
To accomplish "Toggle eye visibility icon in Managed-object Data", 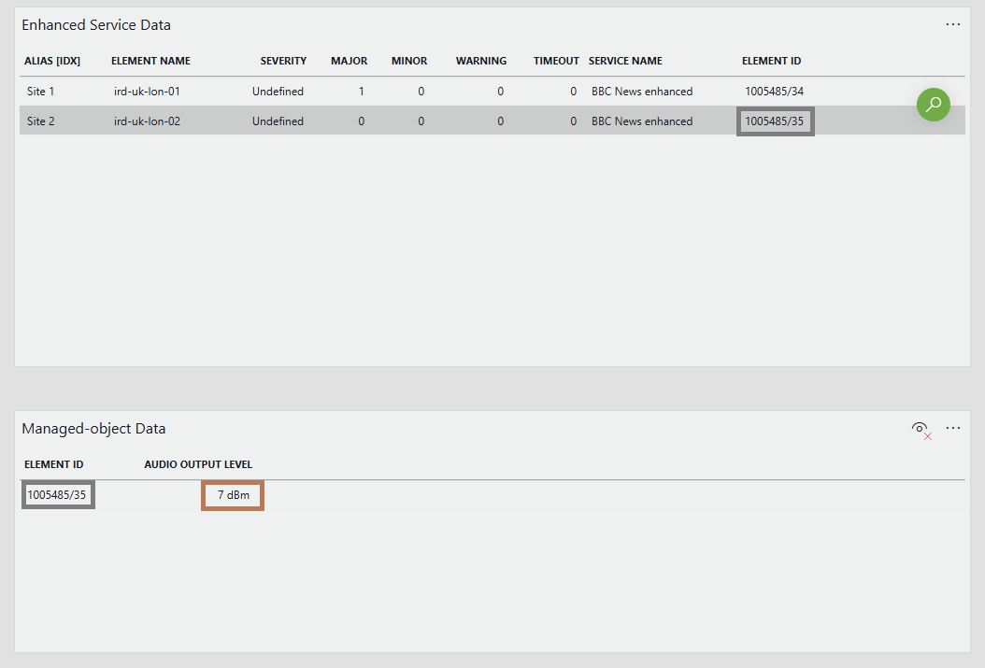I will 921,430.
